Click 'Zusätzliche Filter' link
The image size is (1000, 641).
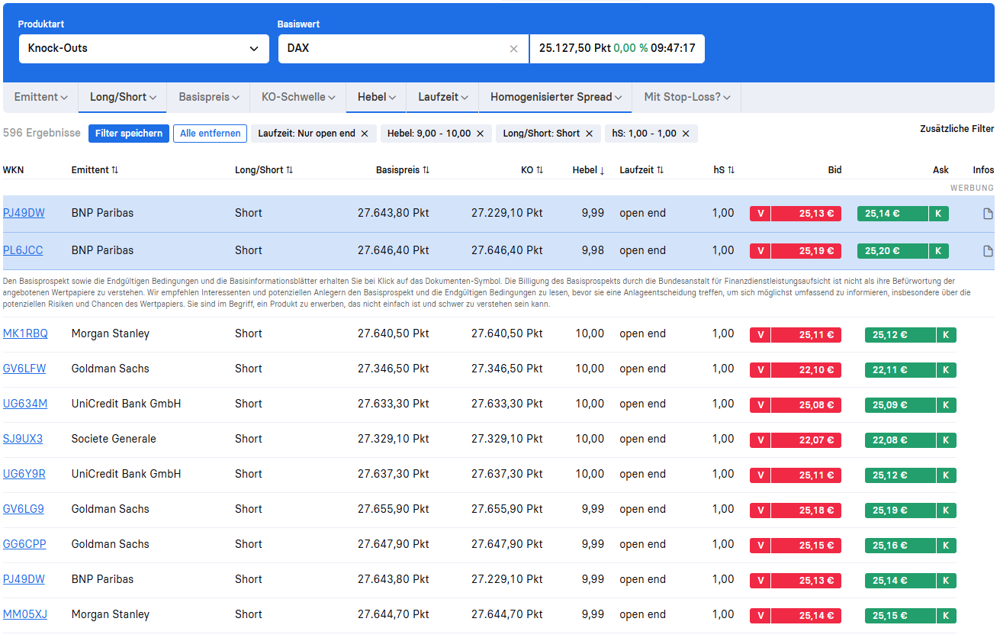tap(957, 129)
